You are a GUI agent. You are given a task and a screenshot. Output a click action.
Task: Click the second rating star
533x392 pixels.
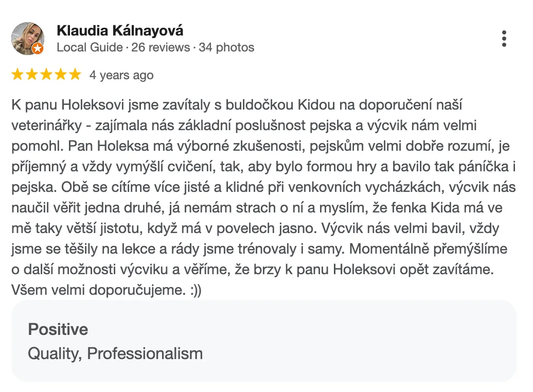[x=32, y=75]
